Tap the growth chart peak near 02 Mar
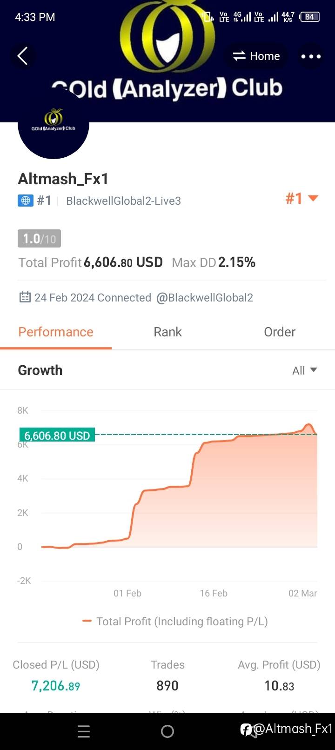Viewport: 335px width, 750px height. [308, 425]
